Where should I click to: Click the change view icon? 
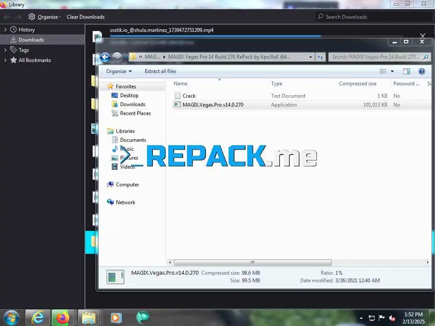click(x=383, y=71)
